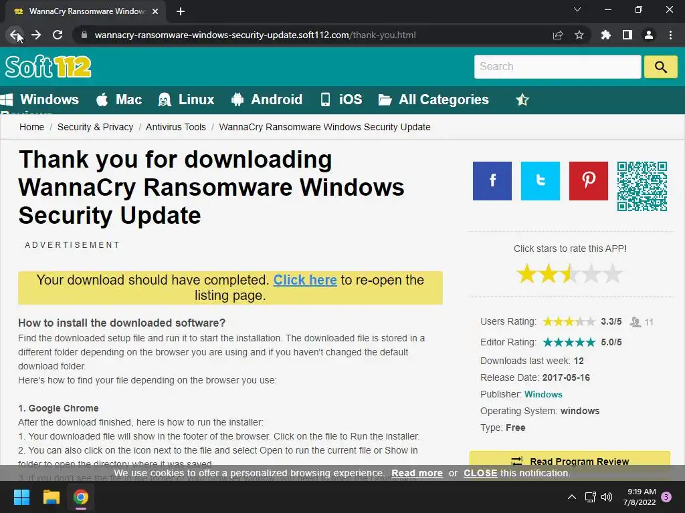Open the cookie 'Read more' link
Screen dimensions: 685x513
(417, 473)
